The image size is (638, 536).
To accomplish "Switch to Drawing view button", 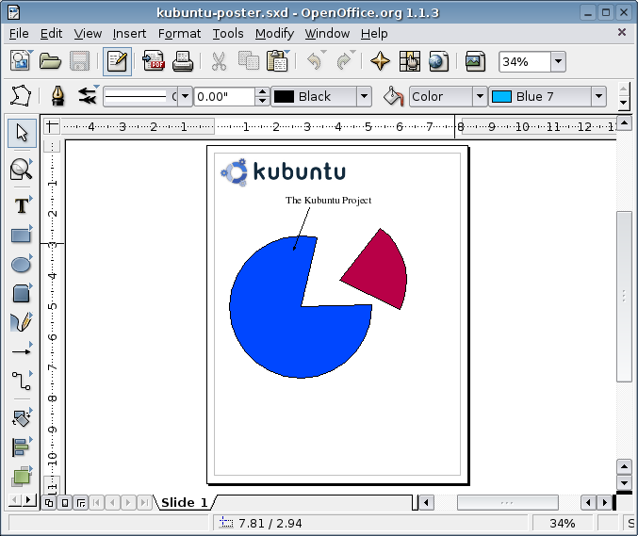I will (49, 503).
